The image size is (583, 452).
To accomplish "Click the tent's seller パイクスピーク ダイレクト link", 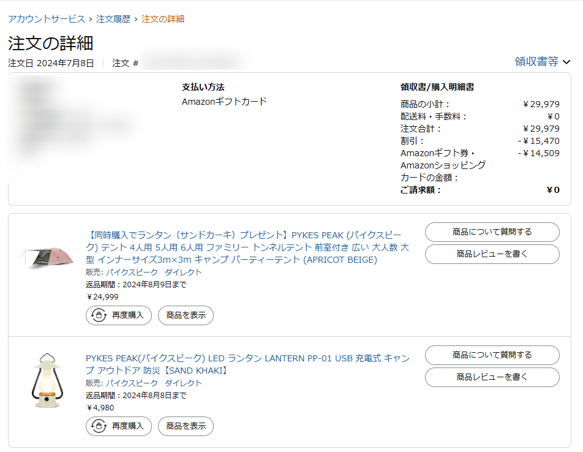I will click(154, 272).
